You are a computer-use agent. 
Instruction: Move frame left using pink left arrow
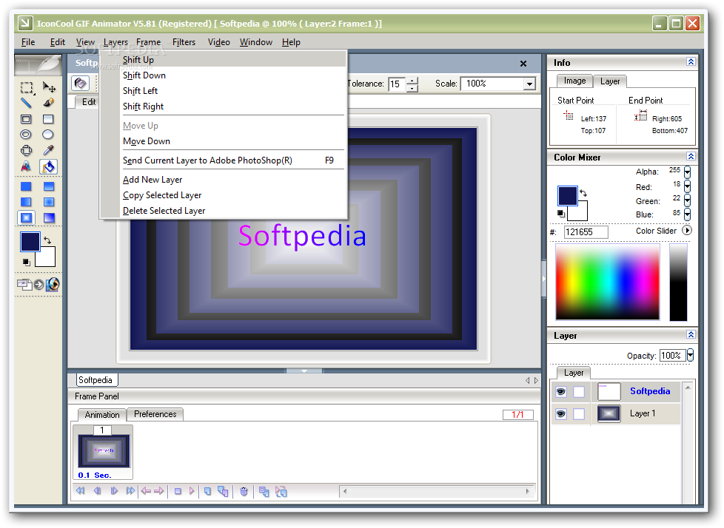click(x=147, y=490)
